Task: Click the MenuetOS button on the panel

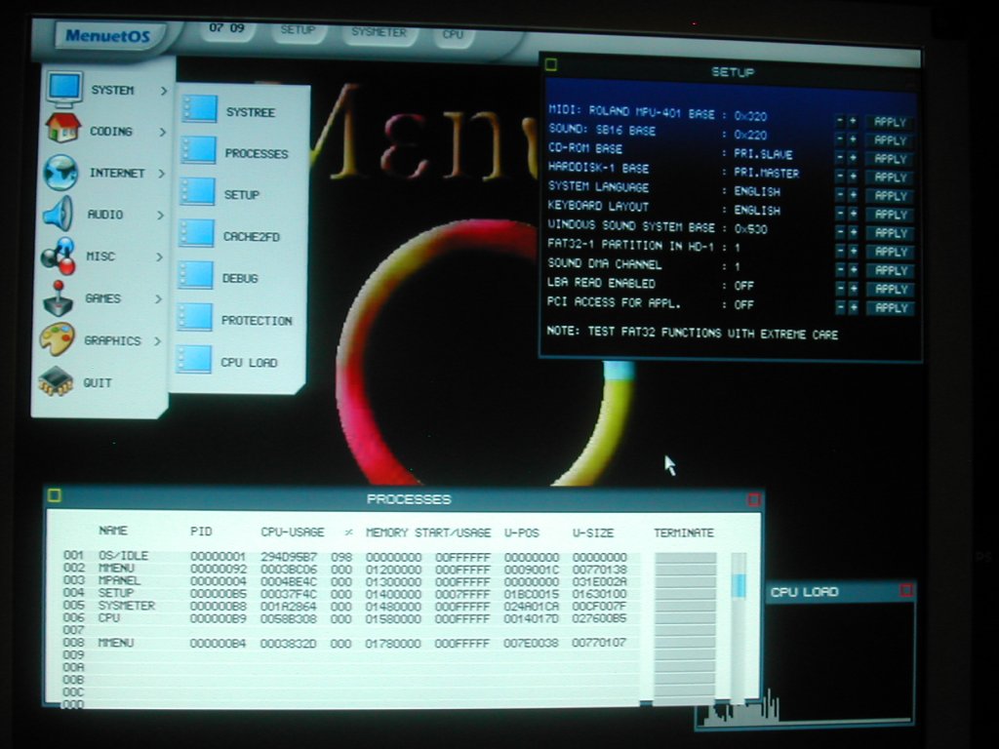Action: tap(106, 36)
